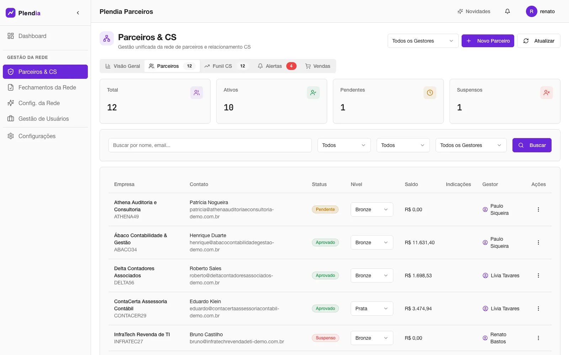This screenshot has height=355, width=569.
Task: Open actions menu for ContaCerta Assessoria row
Action: pyautogui.click(x=538, y=308)
